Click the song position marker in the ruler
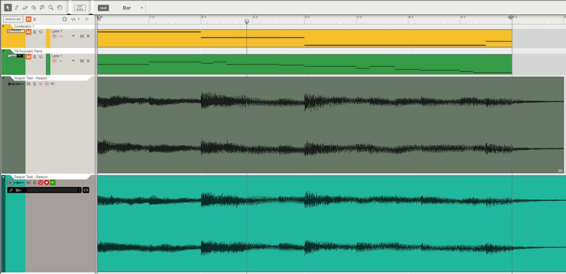 (x=247, y=22)
